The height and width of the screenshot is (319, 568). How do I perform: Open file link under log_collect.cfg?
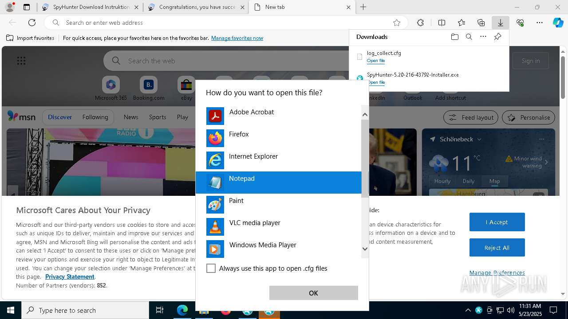376,61
